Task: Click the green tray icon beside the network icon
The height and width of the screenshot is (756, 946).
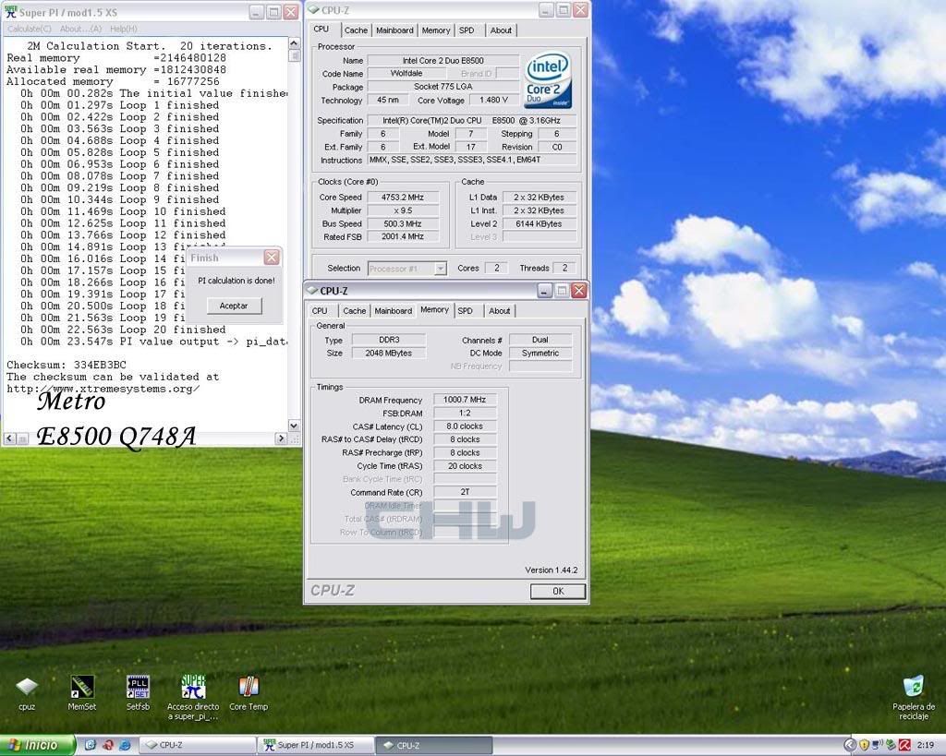Action: pyautogui.click(x=891, y=745)
